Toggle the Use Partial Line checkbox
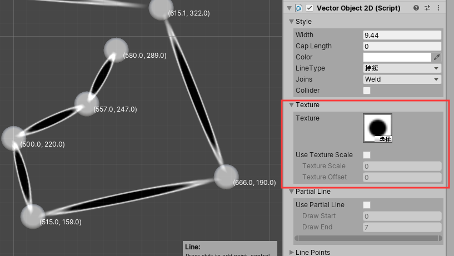 click(x=367, y=205)
